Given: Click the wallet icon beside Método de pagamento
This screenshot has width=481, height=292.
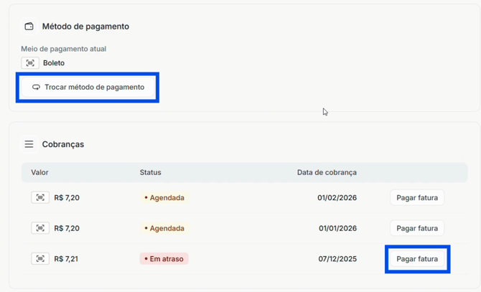Looking at the screenshot, I should click(x=29, y=27).
